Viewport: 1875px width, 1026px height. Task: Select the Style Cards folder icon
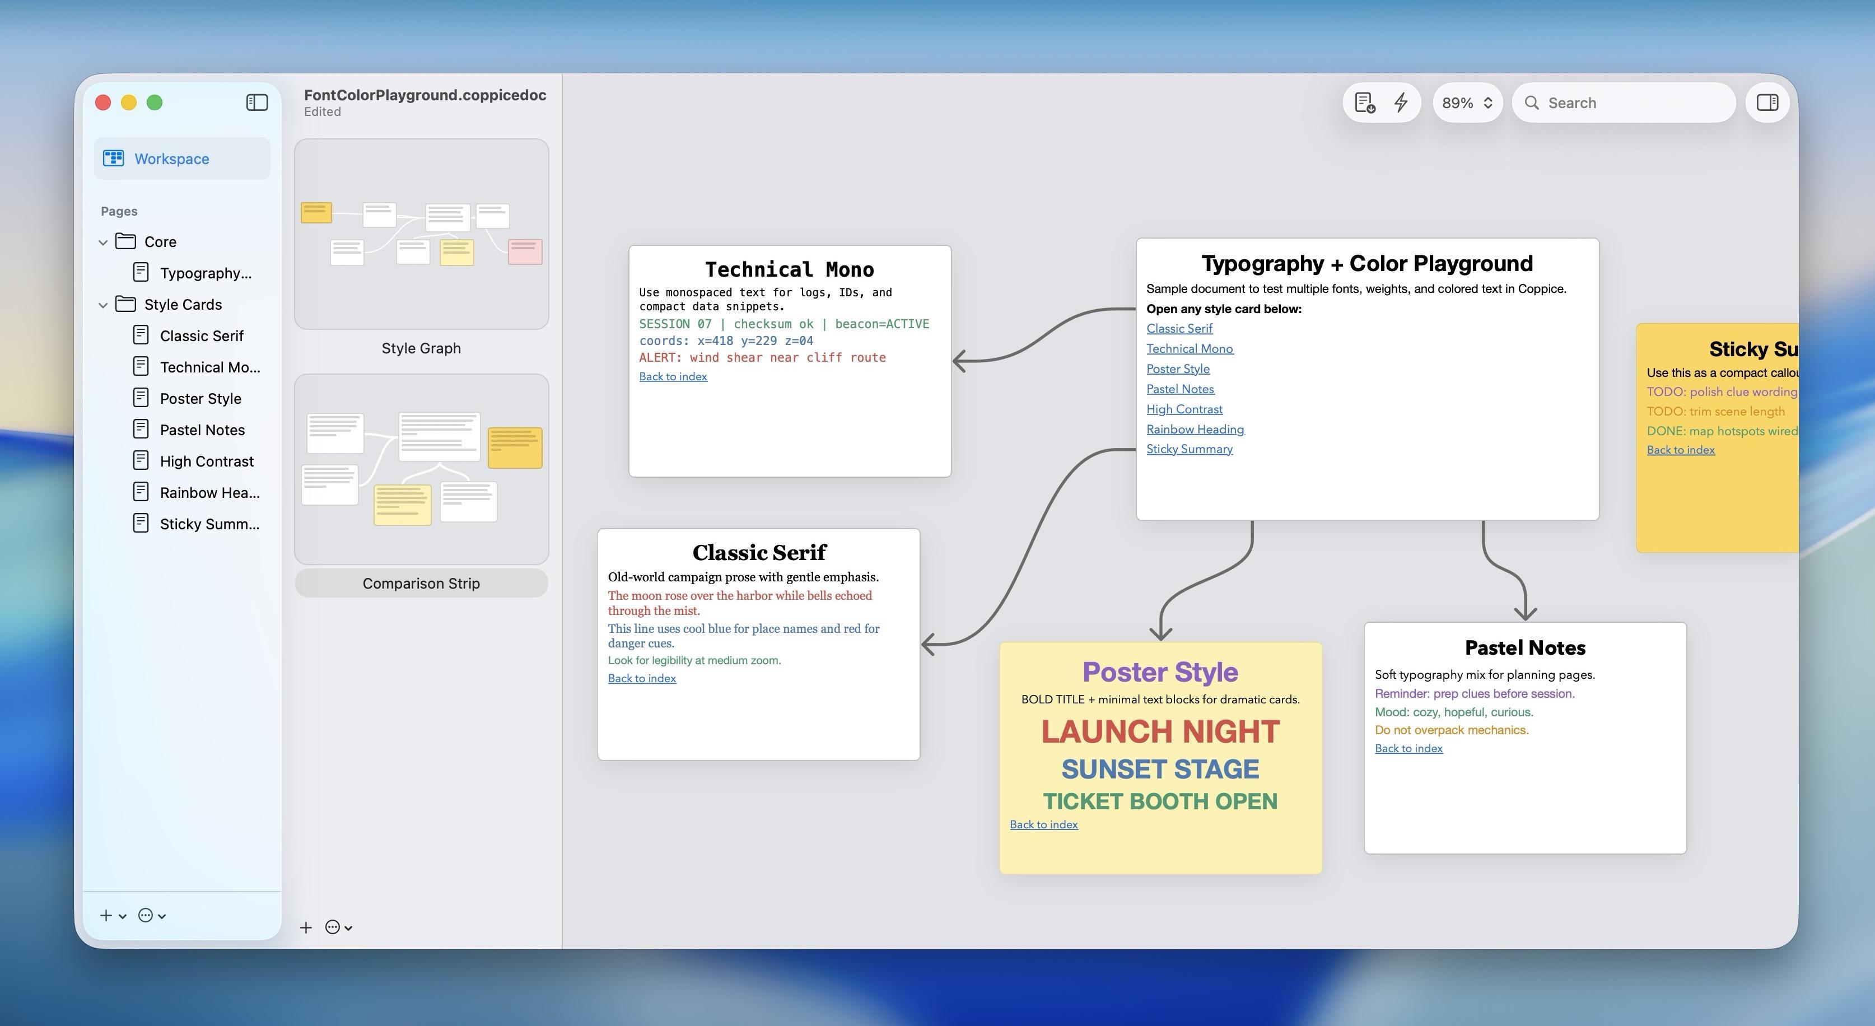tap(126, 304)
